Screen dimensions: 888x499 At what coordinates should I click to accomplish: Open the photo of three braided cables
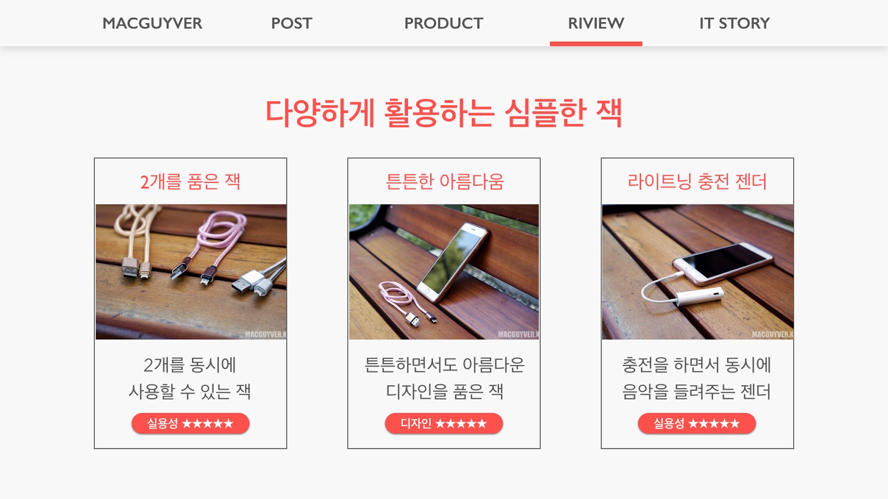coord(191,272)
